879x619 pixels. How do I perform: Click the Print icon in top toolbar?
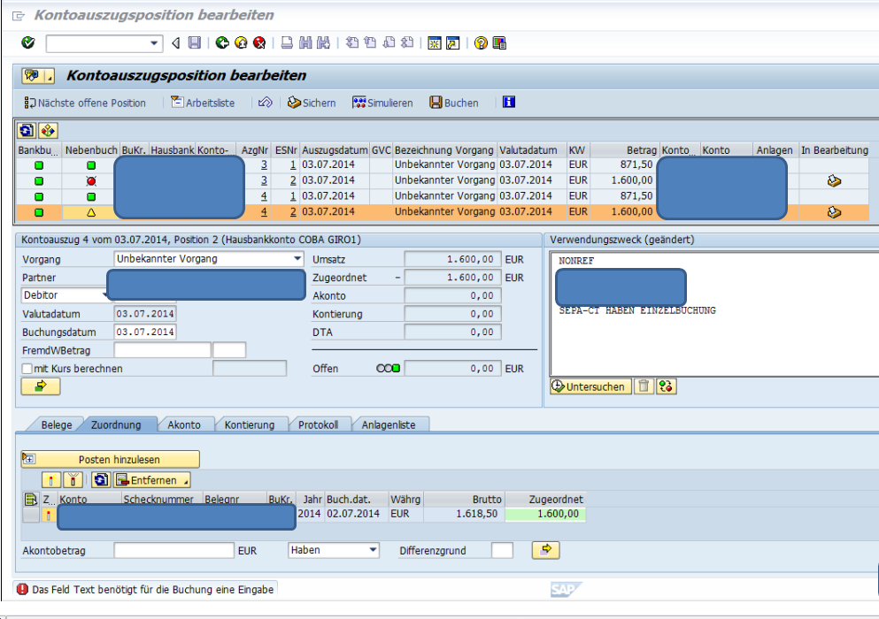coord(287,42)
